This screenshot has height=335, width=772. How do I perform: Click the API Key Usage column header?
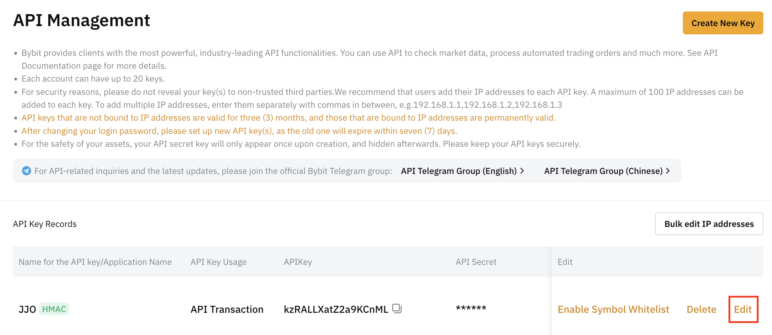[218, 262]
